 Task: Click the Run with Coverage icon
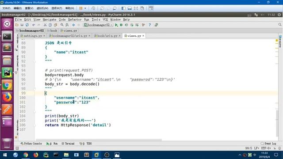126,25
